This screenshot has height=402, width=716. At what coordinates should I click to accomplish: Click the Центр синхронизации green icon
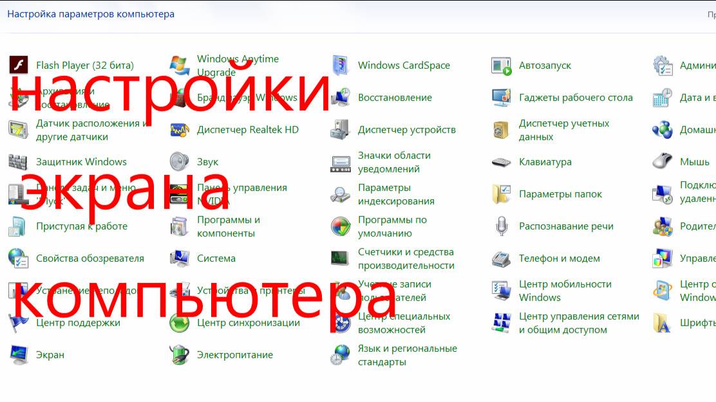(x=180, y=323)
